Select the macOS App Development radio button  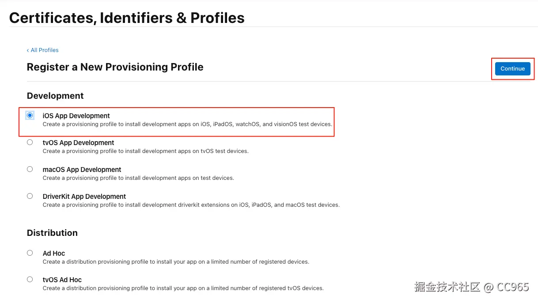coord(30,169)
